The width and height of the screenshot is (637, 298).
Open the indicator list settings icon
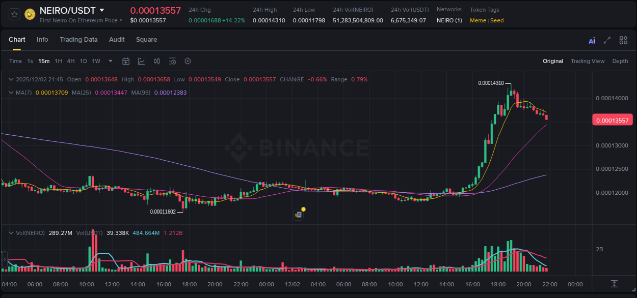pos(172,61)
